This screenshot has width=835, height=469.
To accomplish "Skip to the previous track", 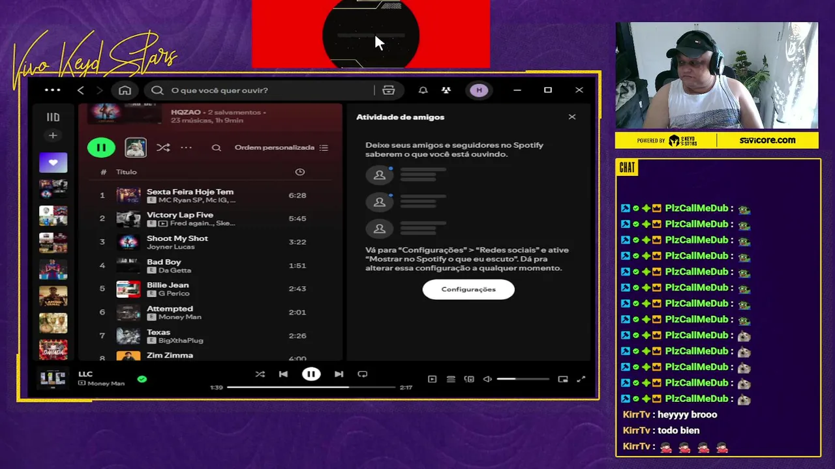I will 283,374.
